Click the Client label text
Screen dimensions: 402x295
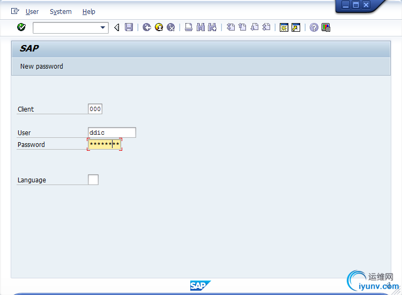coord(26,109)
